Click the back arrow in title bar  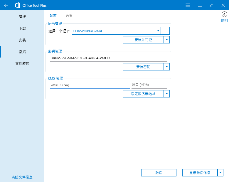6,5
